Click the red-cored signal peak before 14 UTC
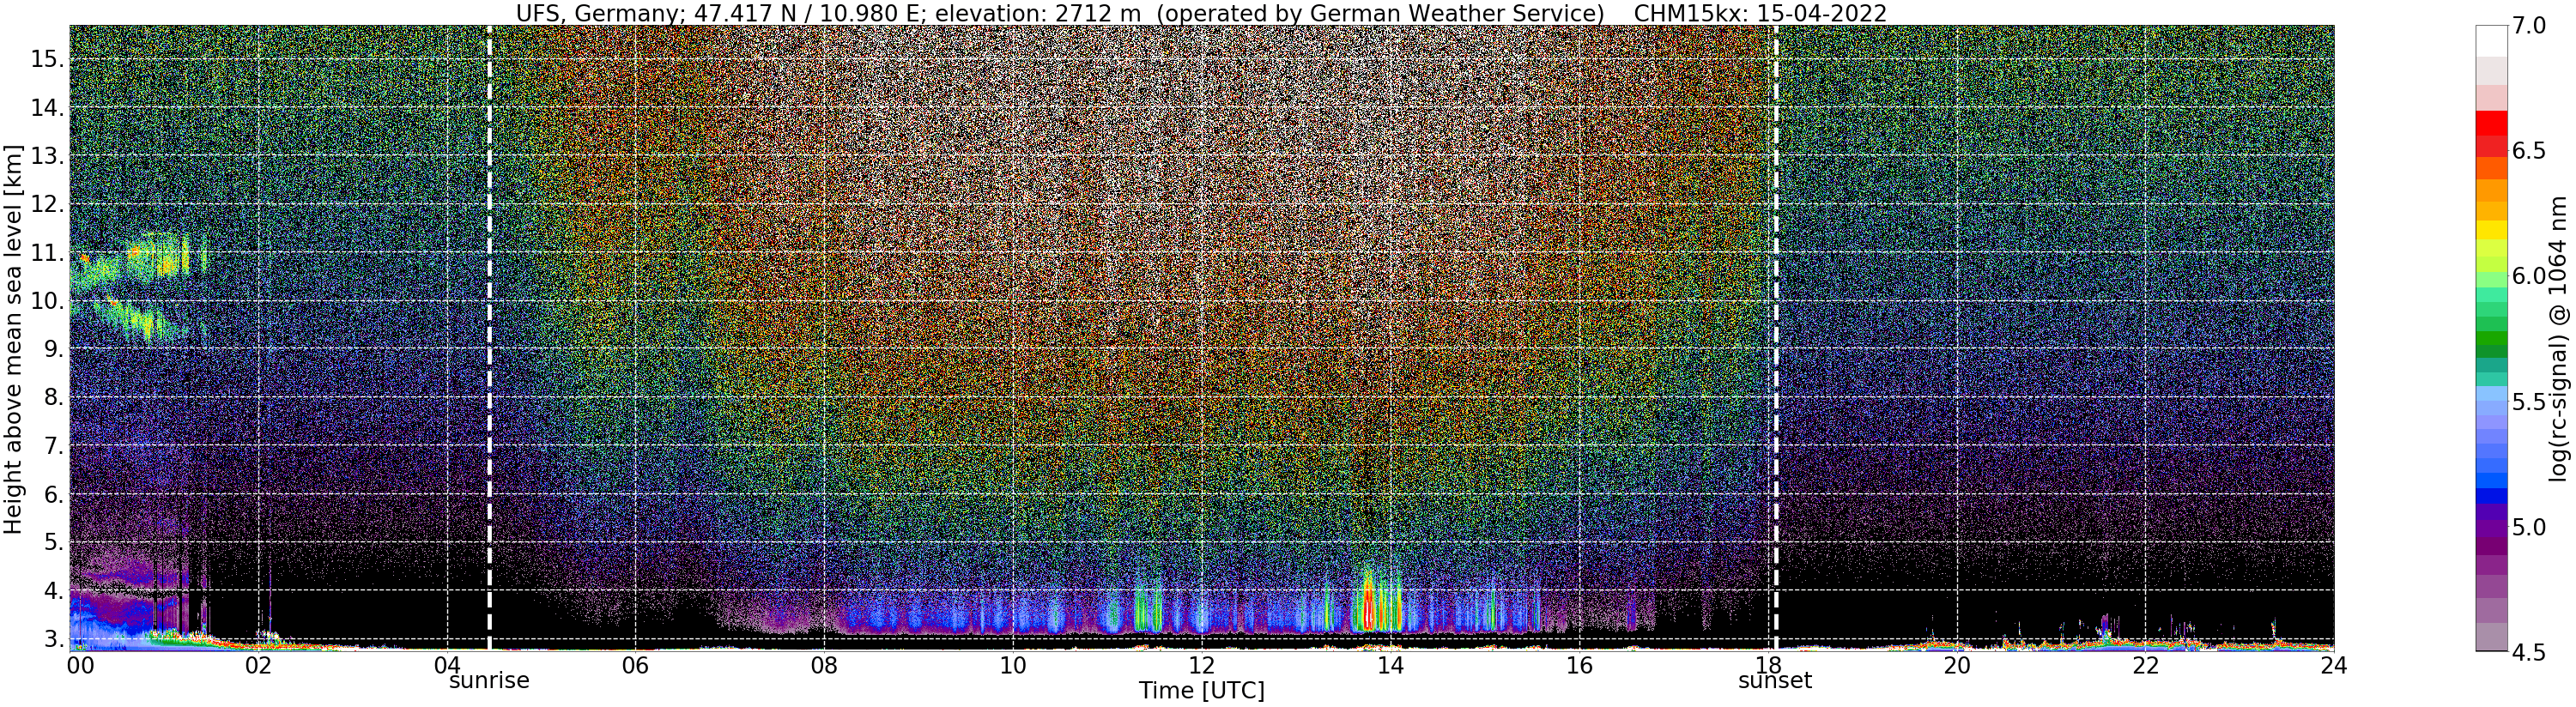This screenshot has height=707, width=2576. pos(1369,604)
